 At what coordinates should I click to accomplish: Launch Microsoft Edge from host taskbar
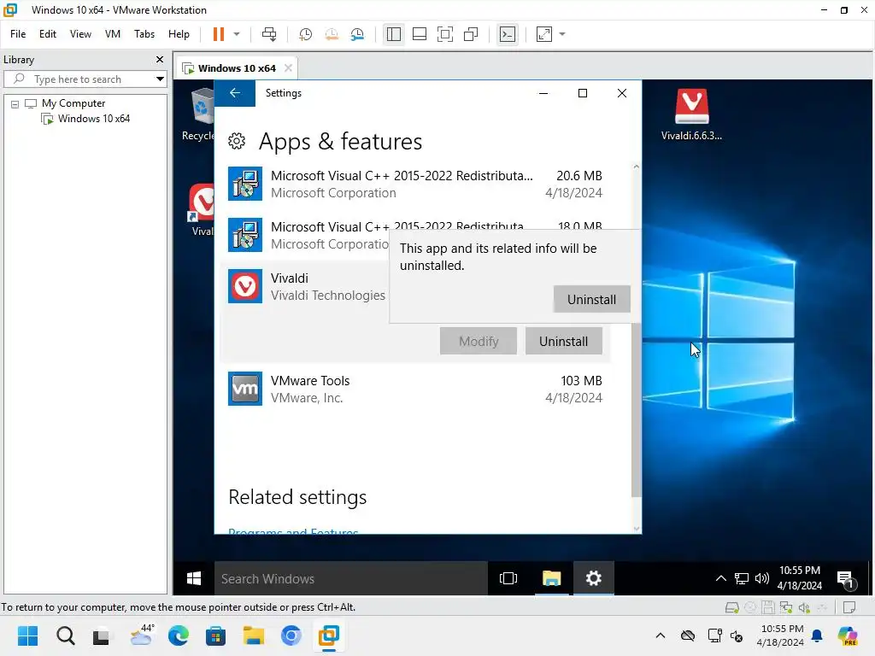pos(179,635)
